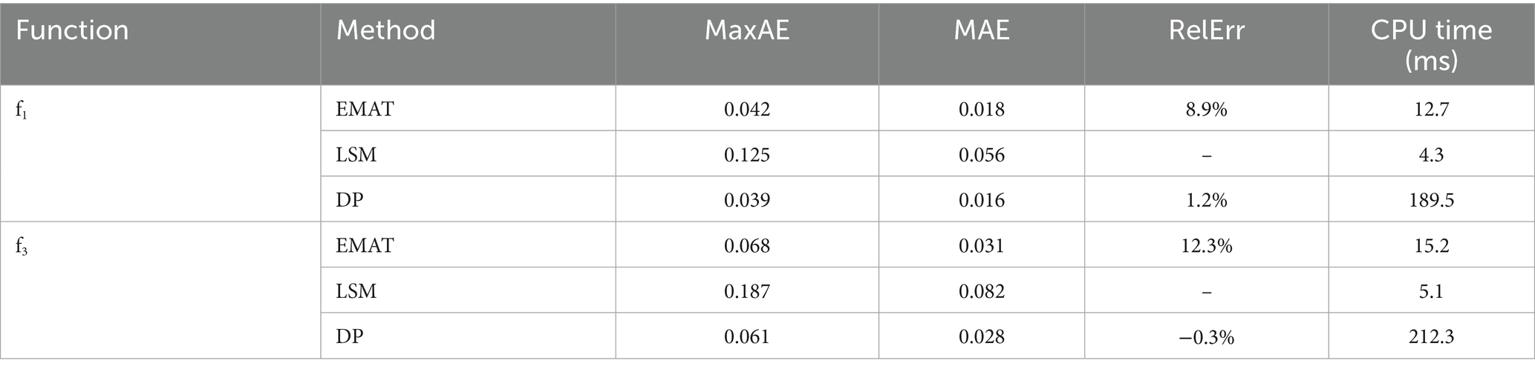Click RelErr value −0.3%
Screen dimensions: 1535x372
coord(1205,336)
